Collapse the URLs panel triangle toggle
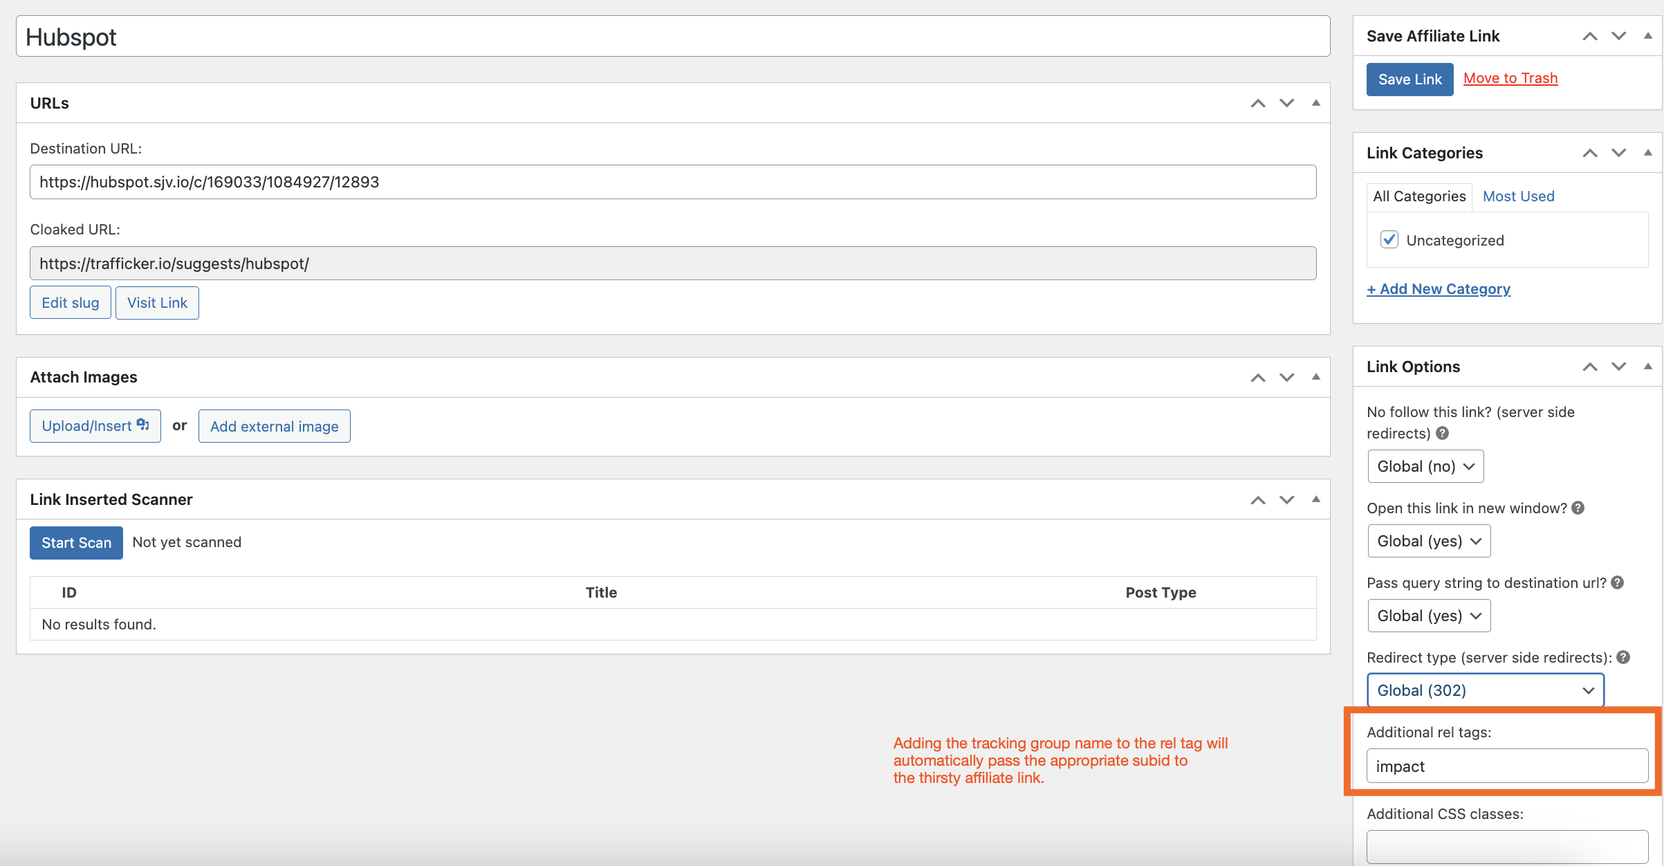Screen dimensions: 1664x866 [x=1315, y=103]
